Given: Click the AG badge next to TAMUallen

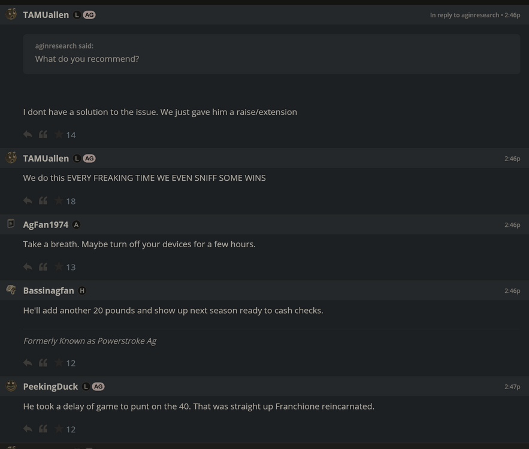Looking at the screenshot, I should [x=89, y=14].
